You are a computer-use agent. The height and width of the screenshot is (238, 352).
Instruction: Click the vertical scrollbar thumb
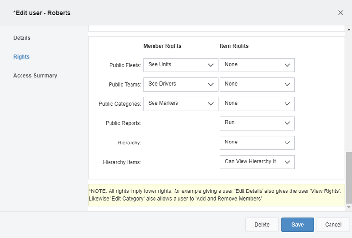click(x=349, y=178)
